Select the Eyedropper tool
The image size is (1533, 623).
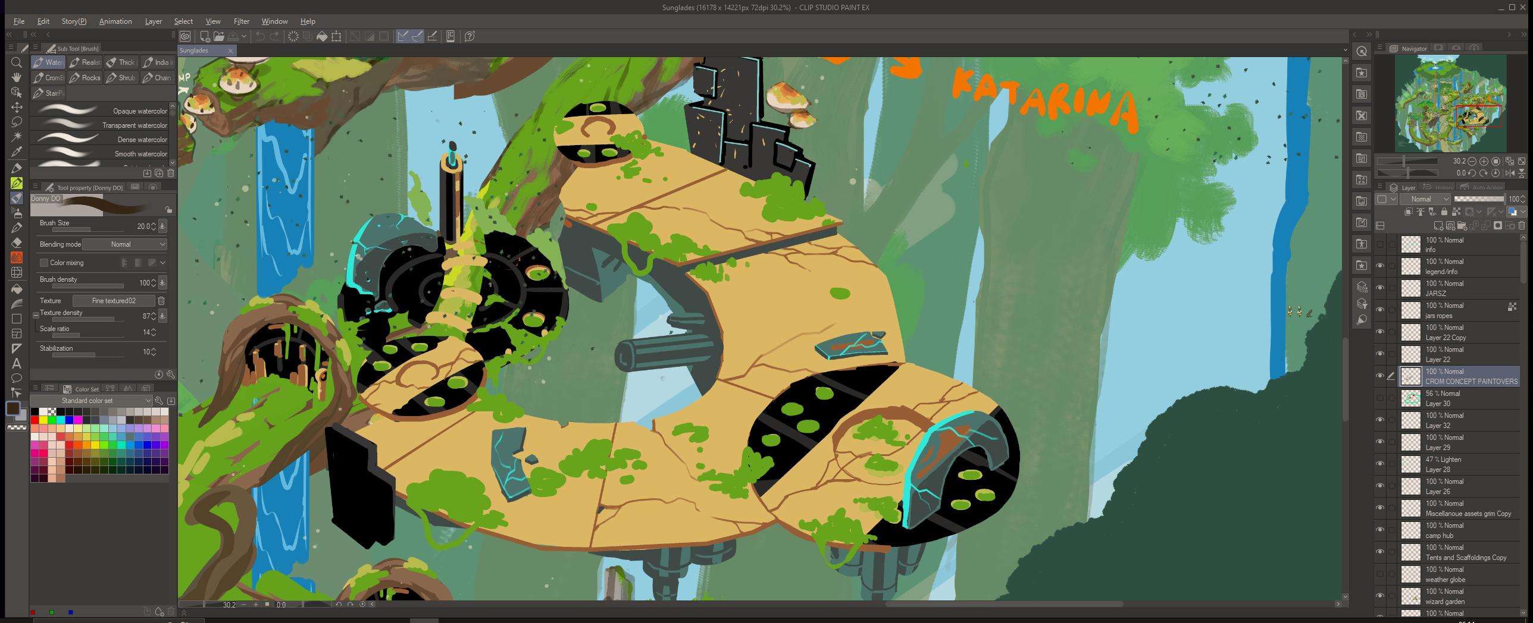(17, 152)
